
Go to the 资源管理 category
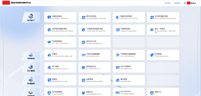[31, 80]
